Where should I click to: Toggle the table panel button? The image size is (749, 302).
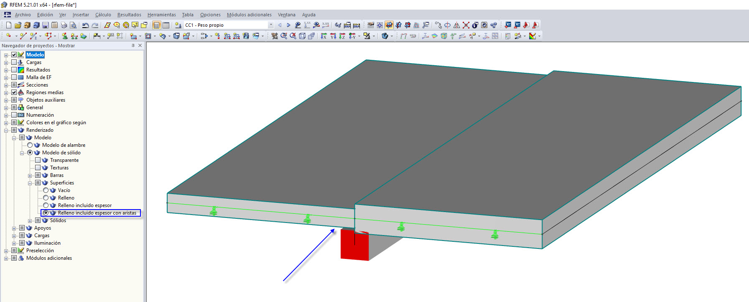pos(166,25)
